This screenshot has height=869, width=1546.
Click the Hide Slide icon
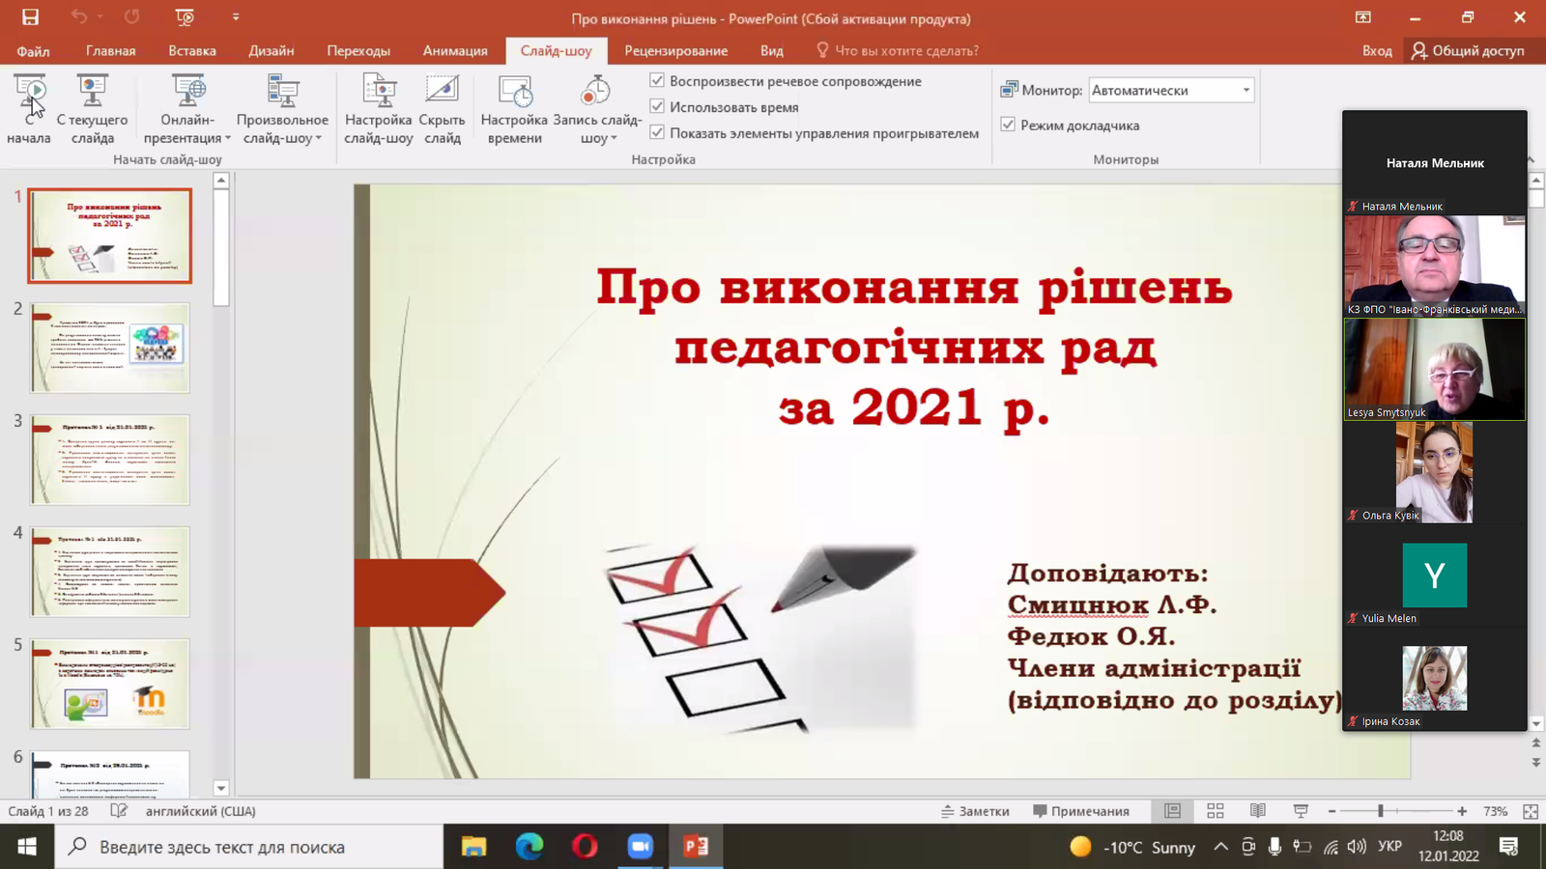[x=442, y=93]
